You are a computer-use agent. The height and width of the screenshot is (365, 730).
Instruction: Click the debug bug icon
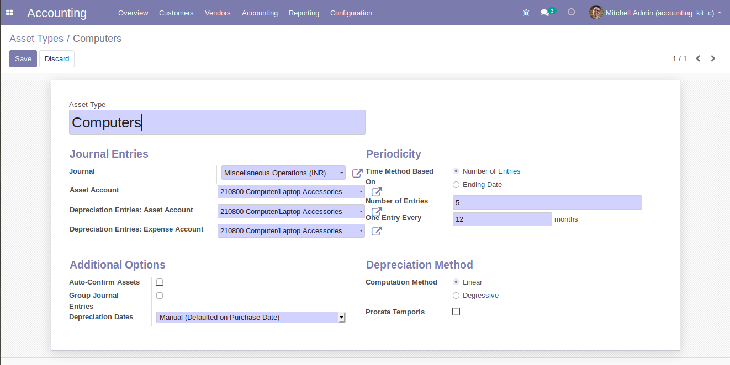tap(526, 13)
